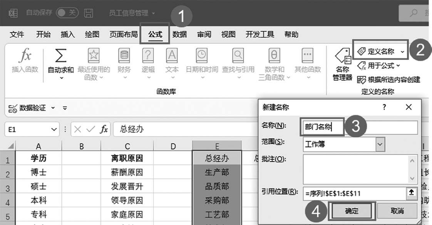Click the Cancel (取消) button
This screenshot has width=432, height=225.
397,211
